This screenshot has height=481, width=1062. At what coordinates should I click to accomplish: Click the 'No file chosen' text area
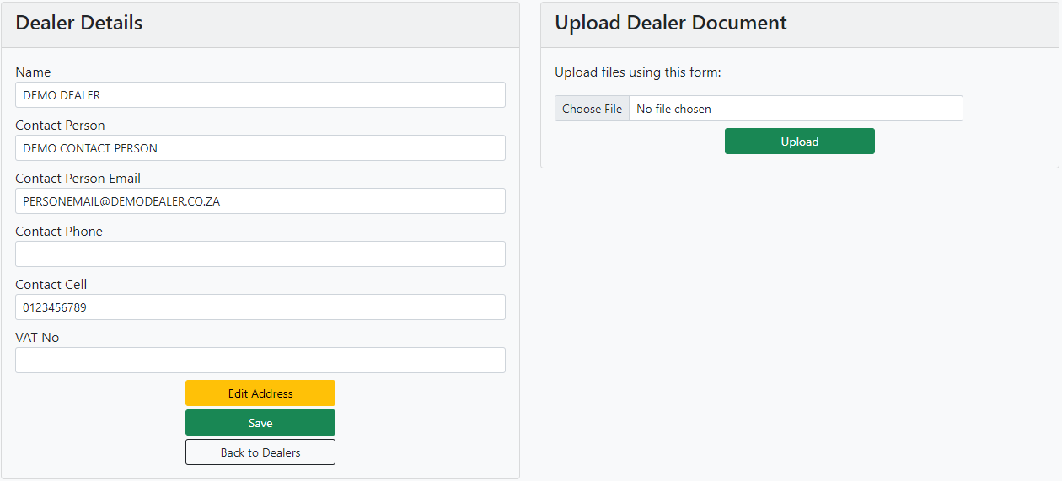pyautogui.click(x=673, y=109)
